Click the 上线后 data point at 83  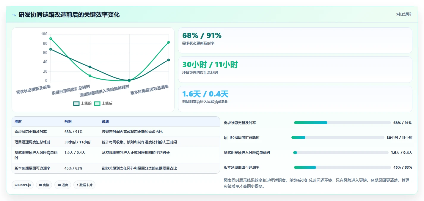click(x=169, y=42)
